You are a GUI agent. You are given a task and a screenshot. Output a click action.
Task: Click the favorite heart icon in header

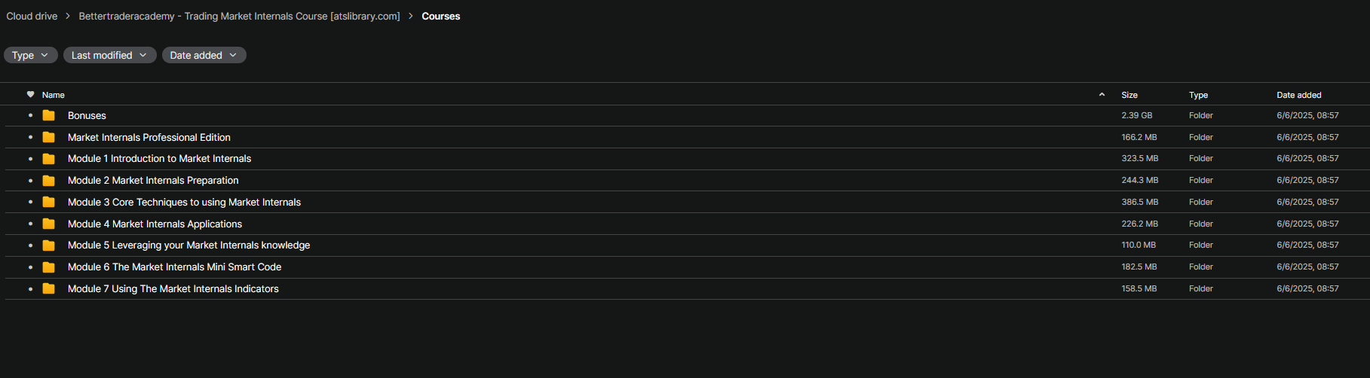30,95
